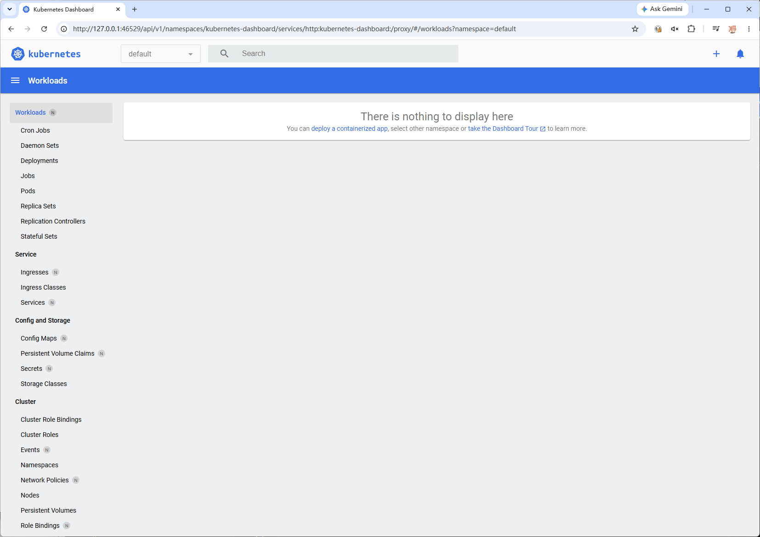Screen dimensions: 760x537
Task: Go forward in browser history
Action: 28,29
